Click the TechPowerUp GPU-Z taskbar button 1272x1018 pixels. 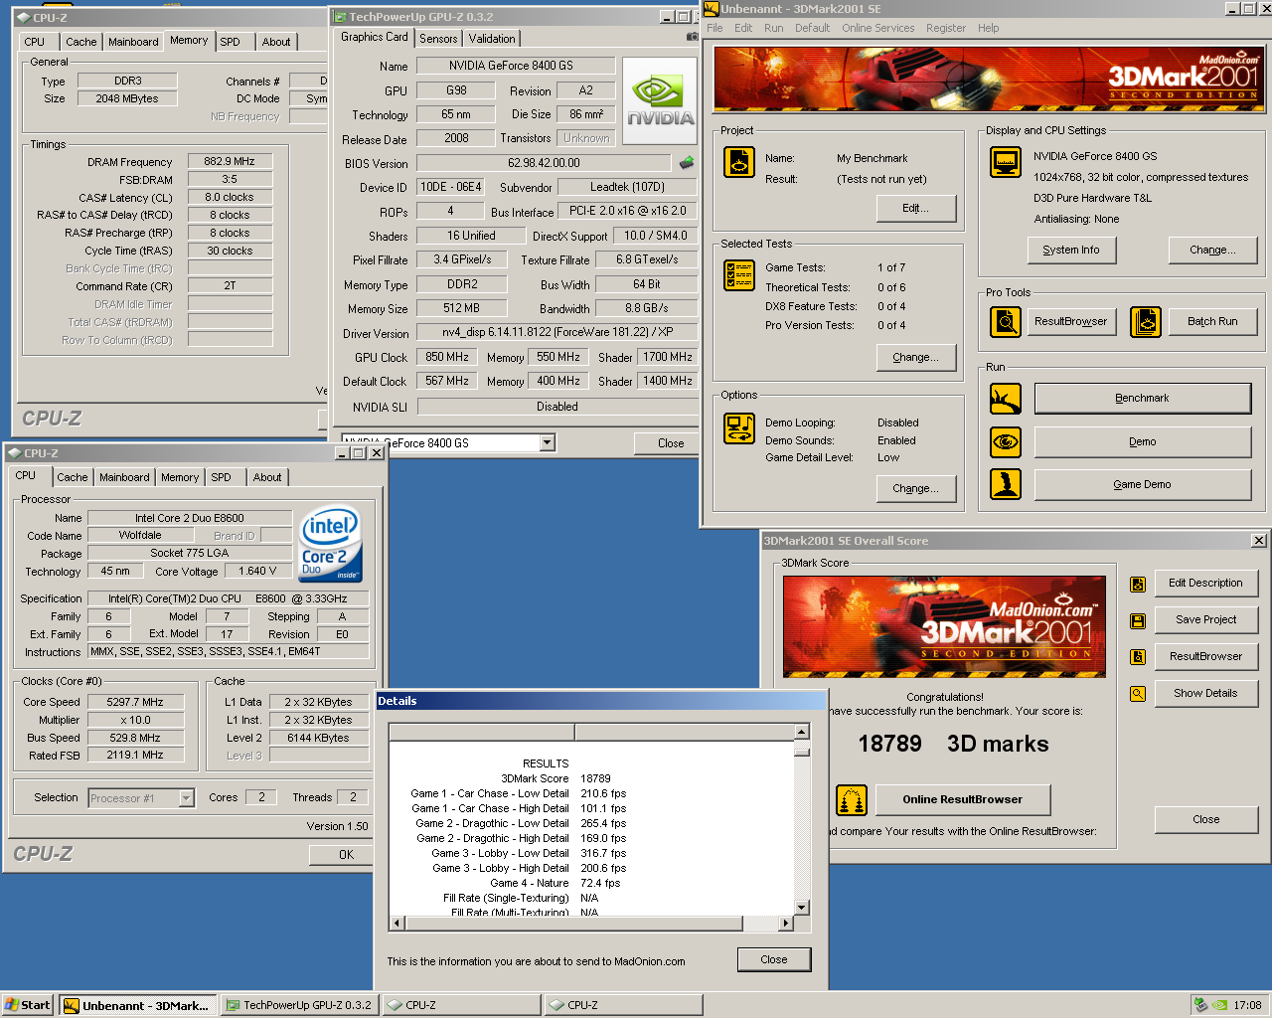298,1005
